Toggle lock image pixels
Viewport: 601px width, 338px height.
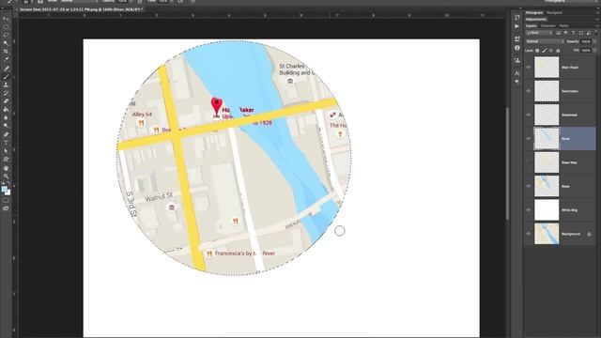point(545,51)
